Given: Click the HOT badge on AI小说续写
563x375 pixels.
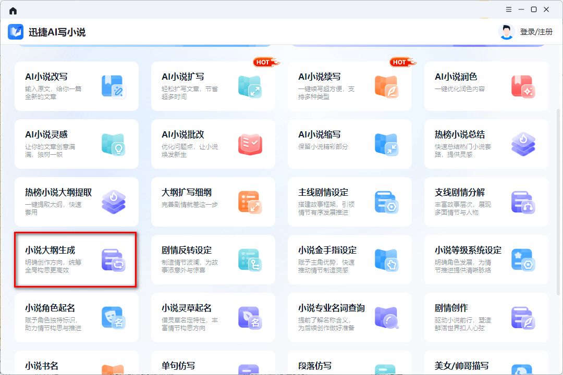Looking at the screenshot, I should [x=402, y=62].
